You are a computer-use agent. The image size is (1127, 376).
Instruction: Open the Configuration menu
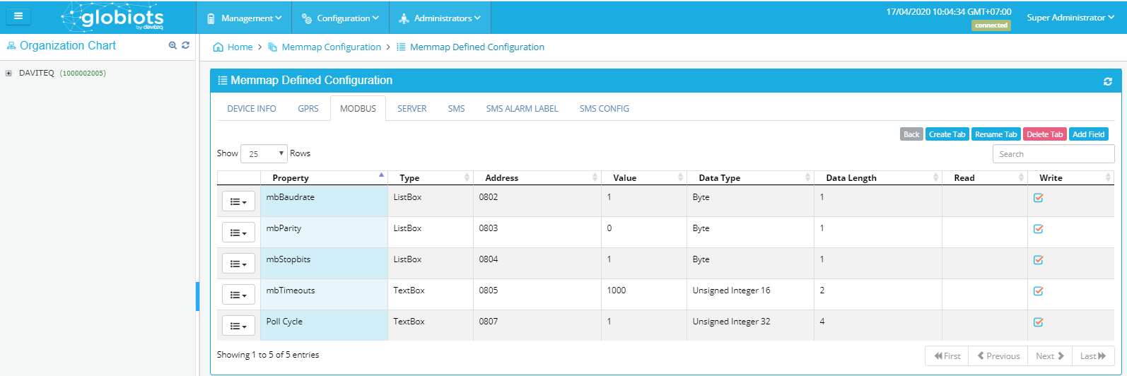click(x=340, y=18)
